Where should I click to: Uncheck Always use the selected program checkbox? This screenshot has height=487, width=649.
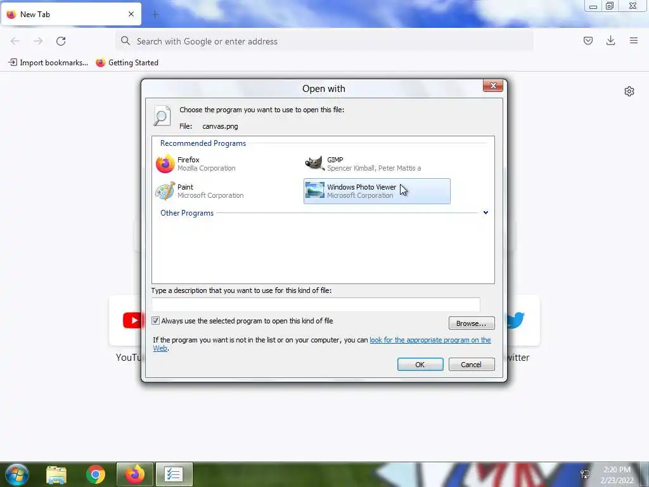click(156, 321)
